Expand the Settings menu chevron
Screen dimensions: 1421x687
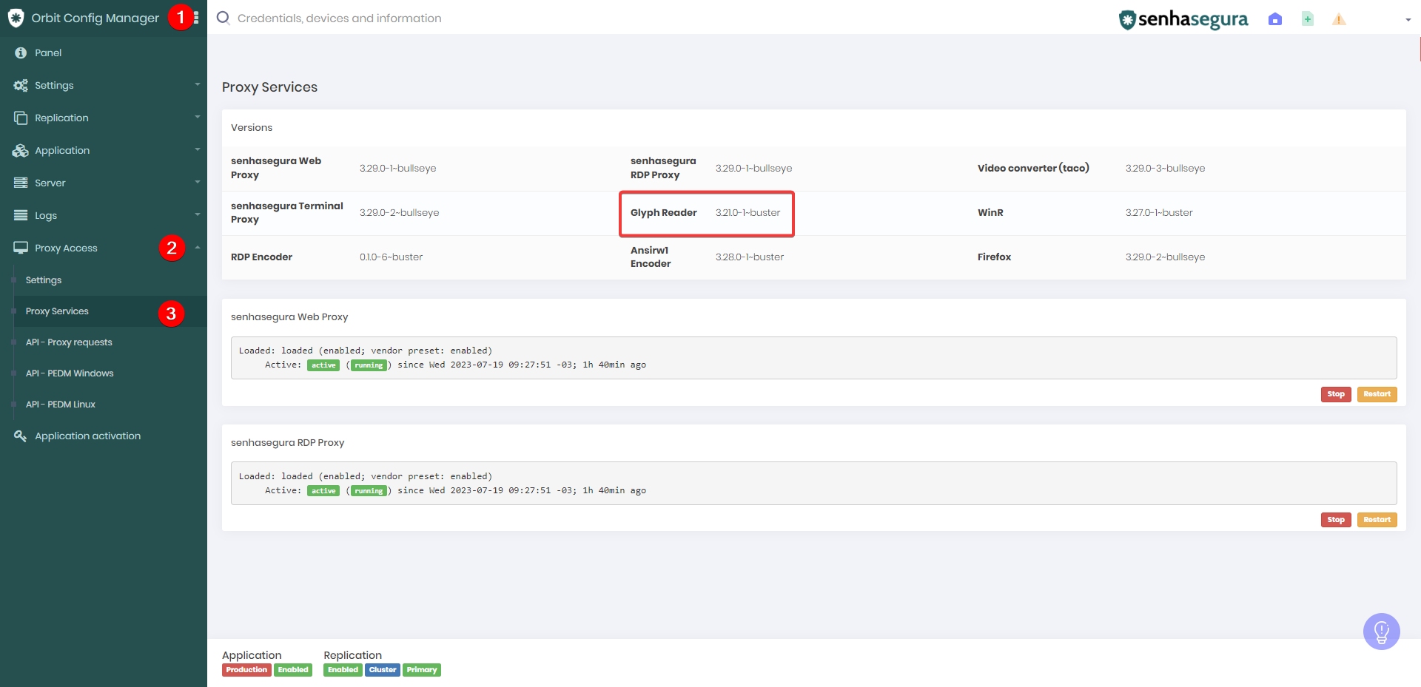(198, 84)
